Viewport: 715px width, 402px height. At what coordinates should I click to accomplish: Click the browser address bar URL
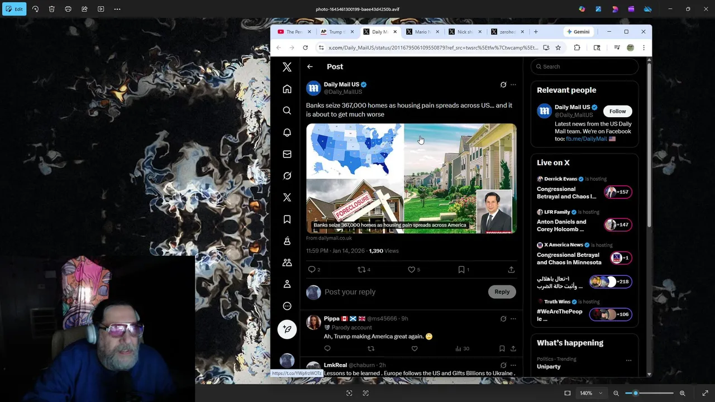click(x=433, y=47)
